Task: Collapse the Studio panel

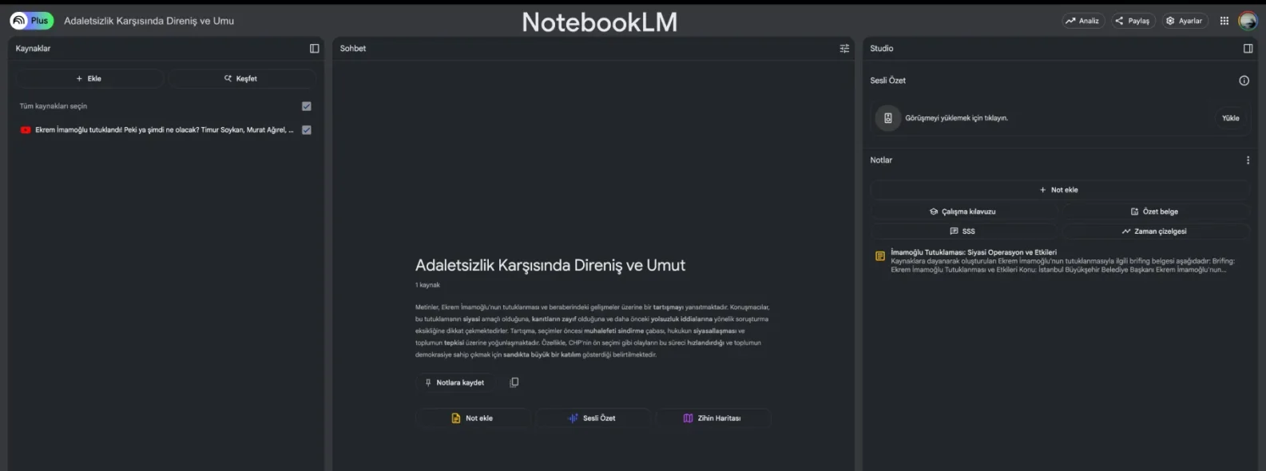Action: point(1248,49)
